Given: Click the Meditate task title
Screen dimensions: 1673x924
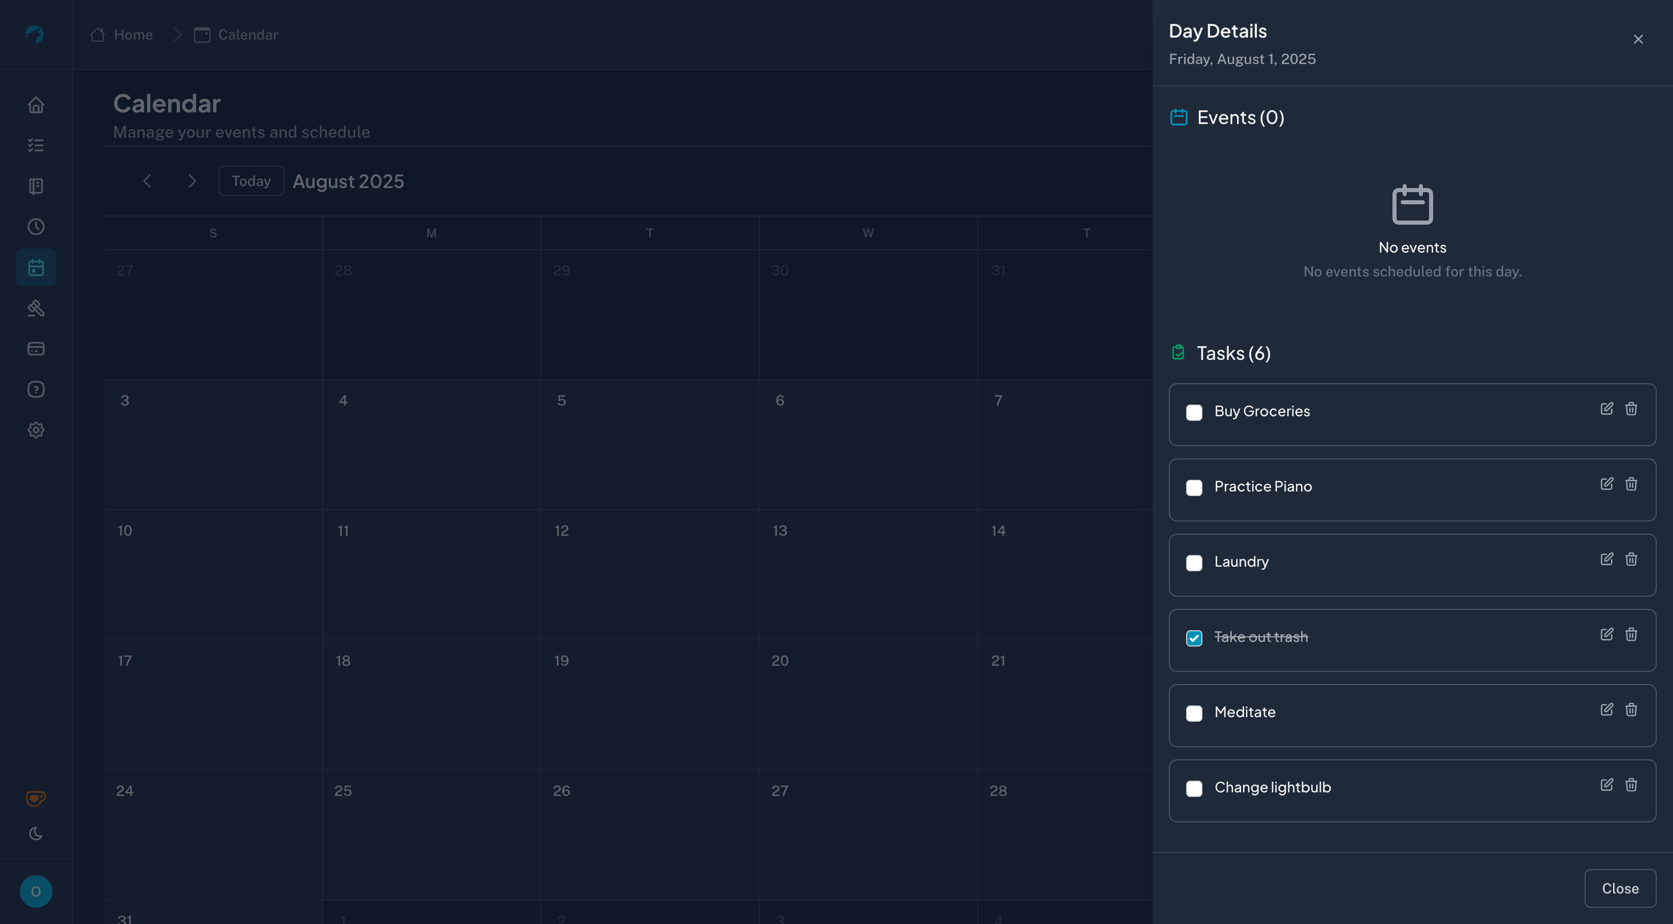Looking at the screenshot, I should 1245,713.
